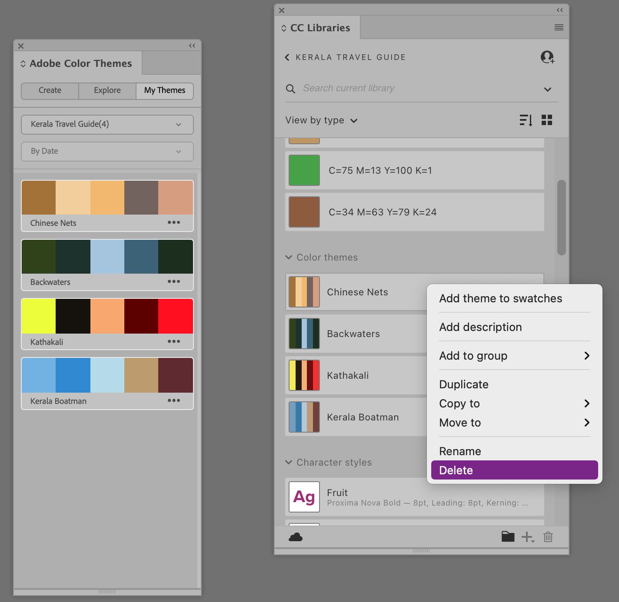Click the CC Libraries vertical scrollbar thumb
Viewport: 619px width, 602px height.
point(562,217)
